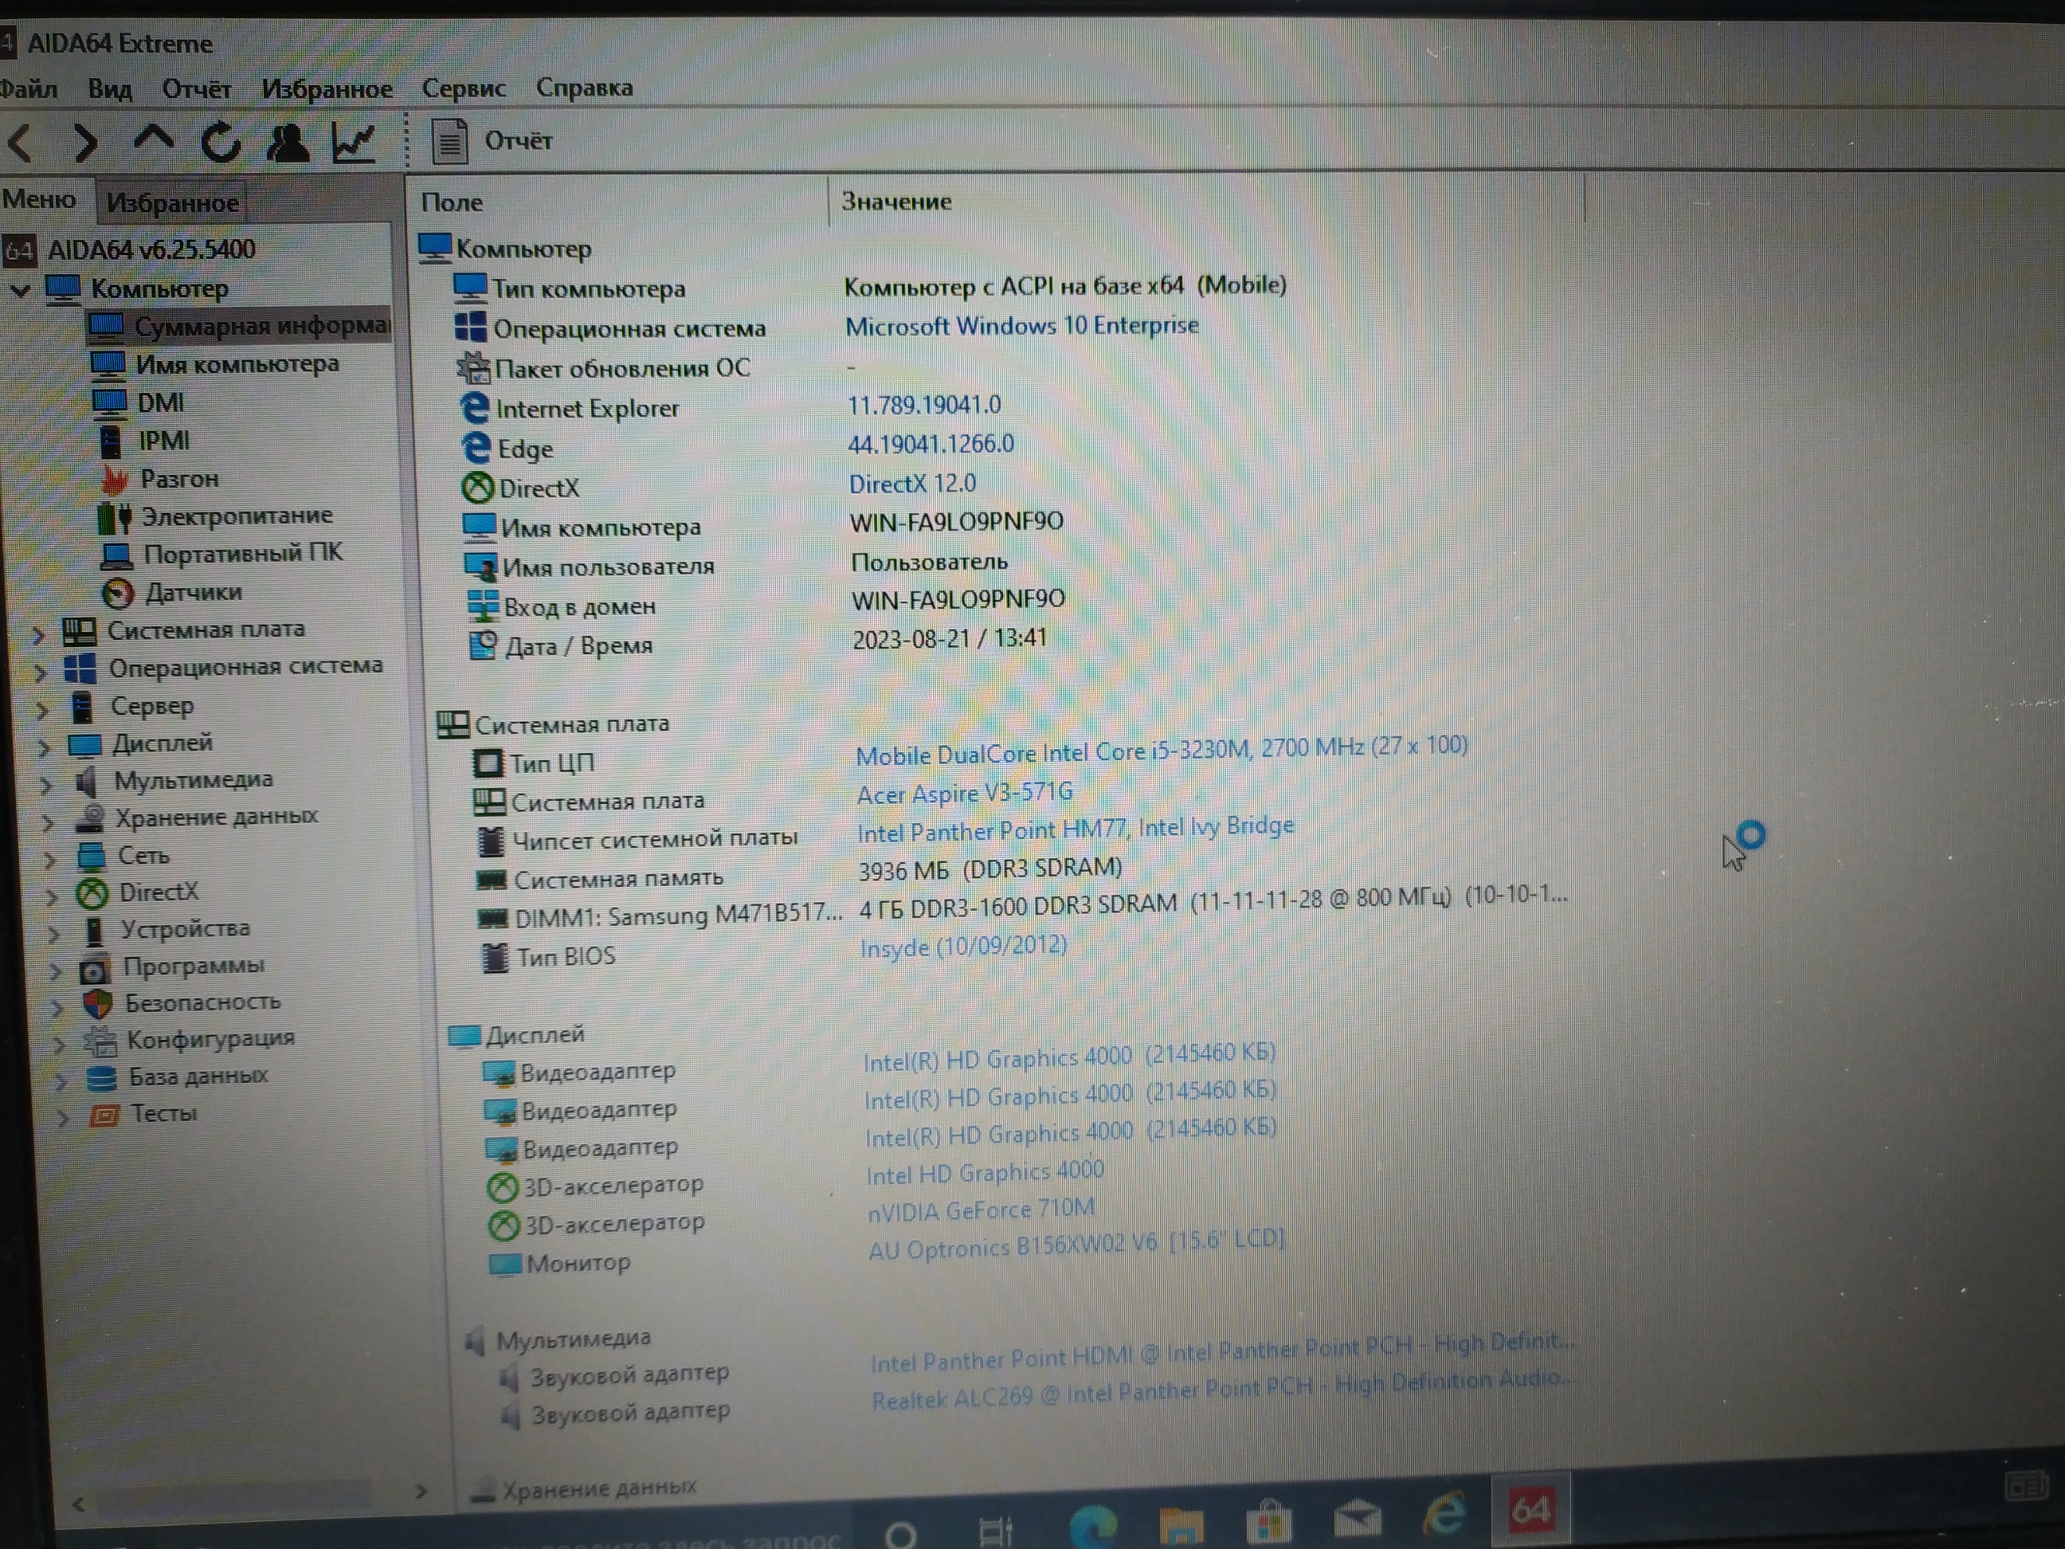Screen dimensions: 2065x1549
Task: Select the Дата / Время row
Action: tap(758, 642)
